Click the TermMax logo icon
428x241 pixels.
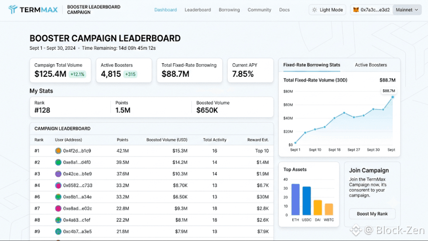coord(13,10)
